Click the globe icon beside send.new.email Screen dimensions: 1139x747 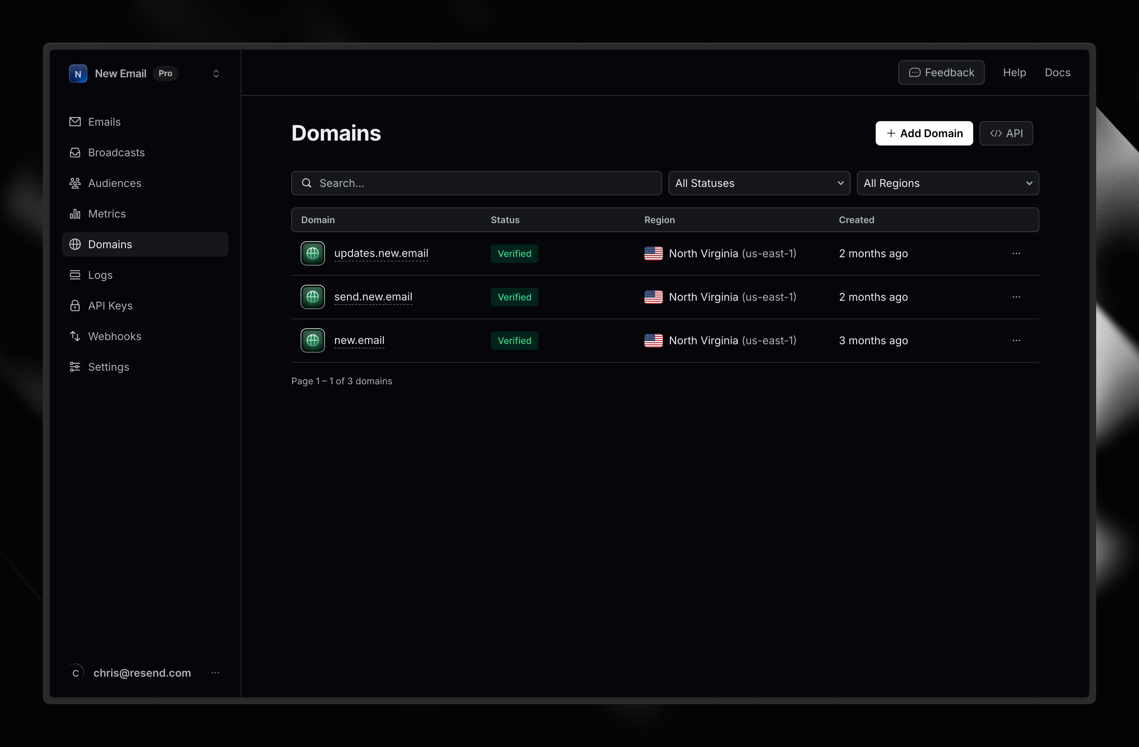[x=312, y=297]
